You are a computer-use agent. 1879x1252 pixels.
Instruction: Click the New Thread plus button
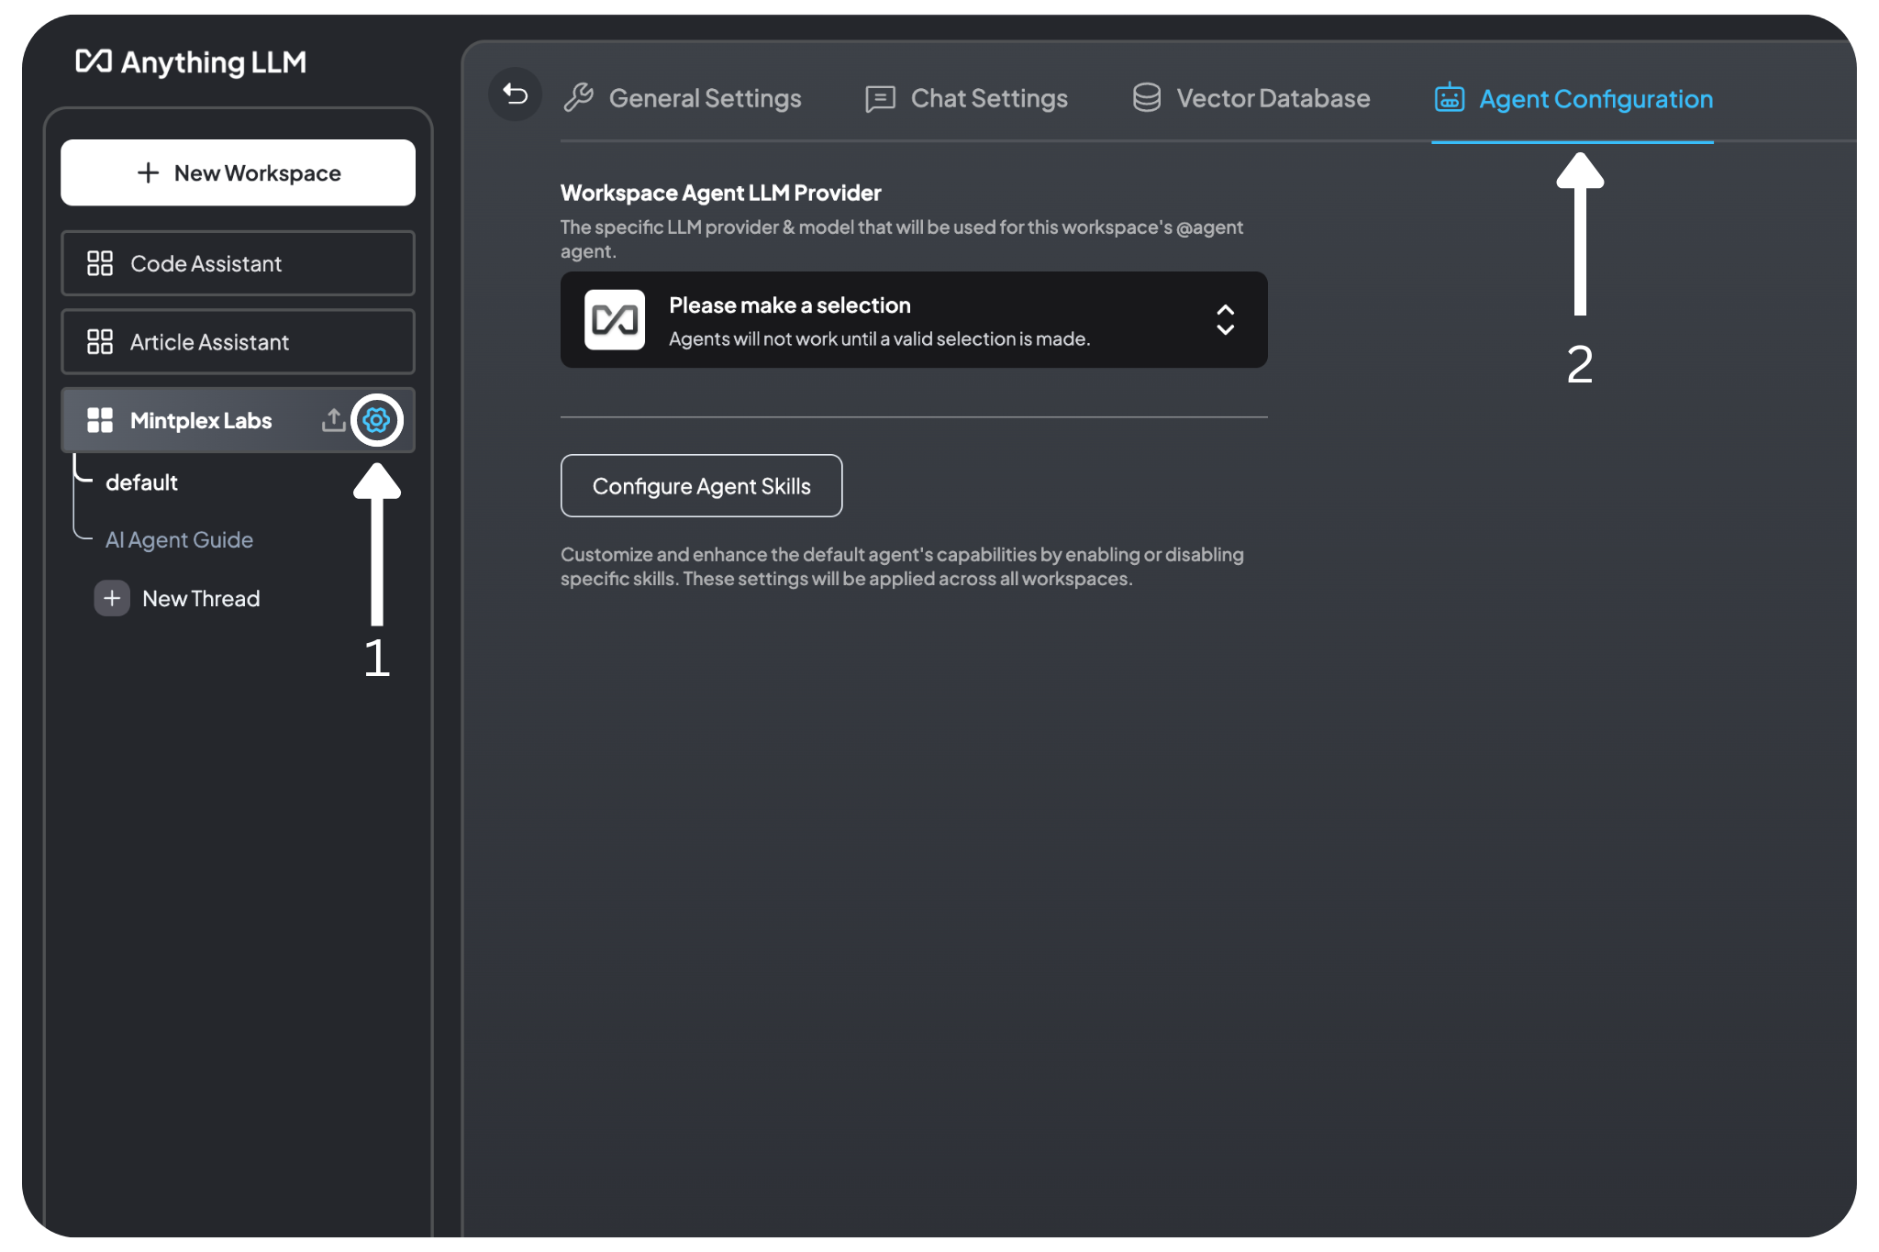(112, 598)
